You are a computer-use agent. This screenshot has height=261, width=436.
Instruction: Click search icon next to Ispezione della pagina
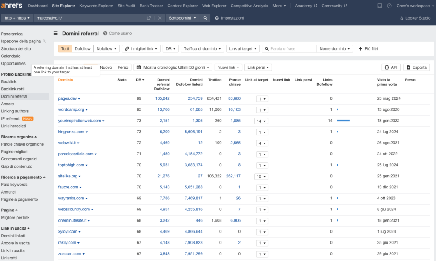pos(44,41)
